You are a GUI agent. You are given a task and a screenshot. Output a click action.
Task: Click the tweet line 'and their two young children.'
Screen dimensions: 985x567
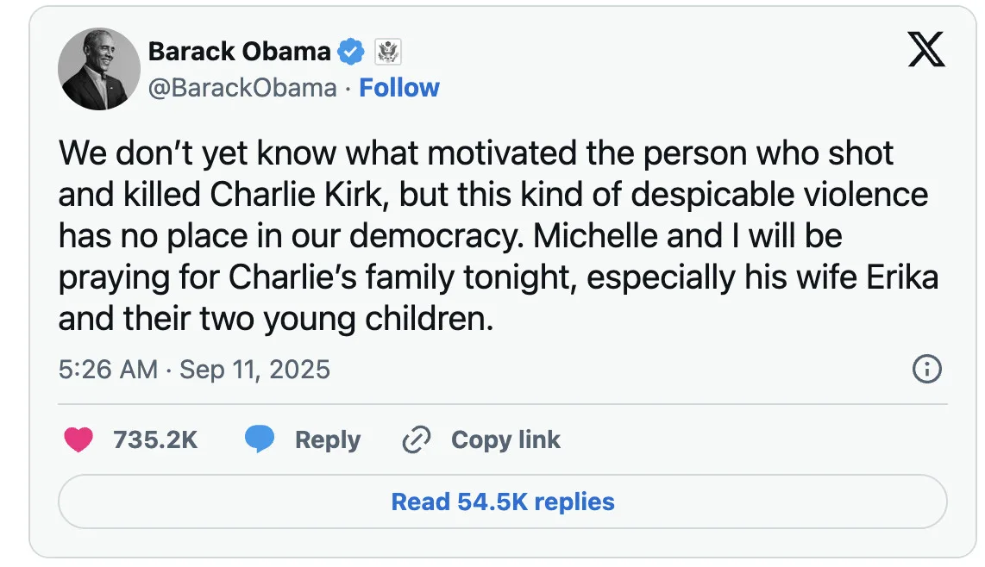point(276,319)
